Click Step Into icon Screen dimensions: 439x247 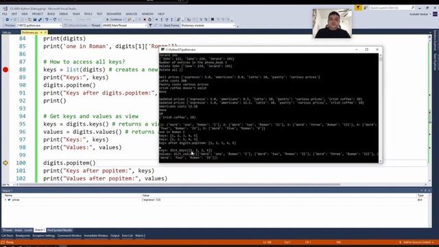[x=162, y=20]
